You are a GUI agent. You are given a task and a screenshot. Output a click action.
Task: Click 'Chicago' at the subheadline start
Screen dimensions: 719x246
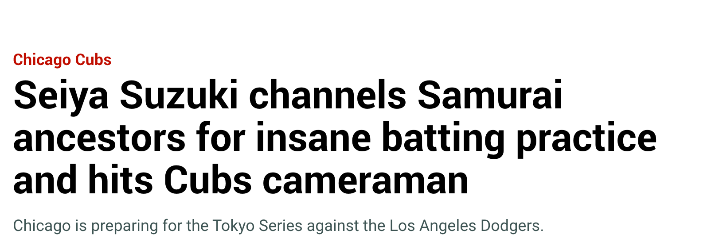coord(42,226)
